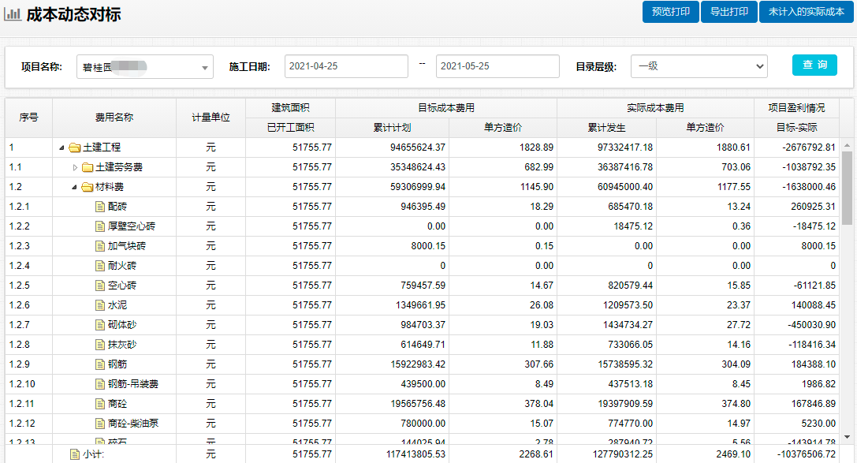Click the subtotal value 117413805.53
The width and height of the screenshot is (857, 463).
415,454
